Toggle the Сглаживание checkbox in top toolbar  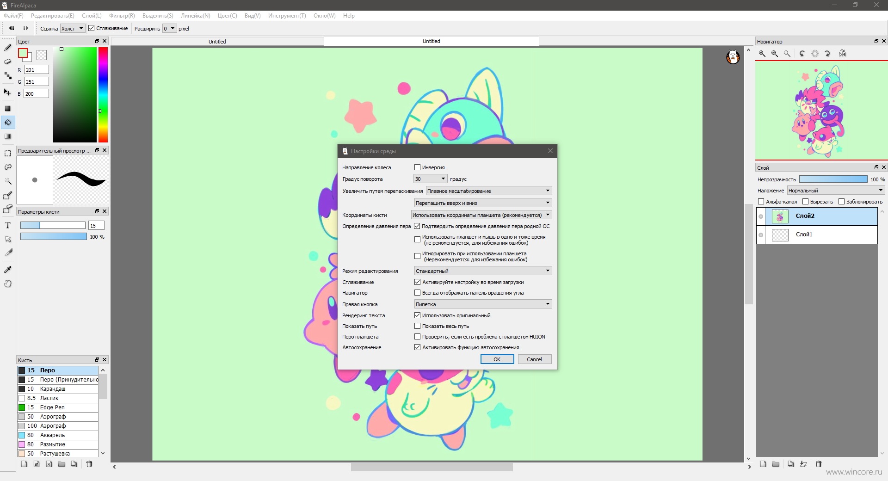click(x=91, y=28)
